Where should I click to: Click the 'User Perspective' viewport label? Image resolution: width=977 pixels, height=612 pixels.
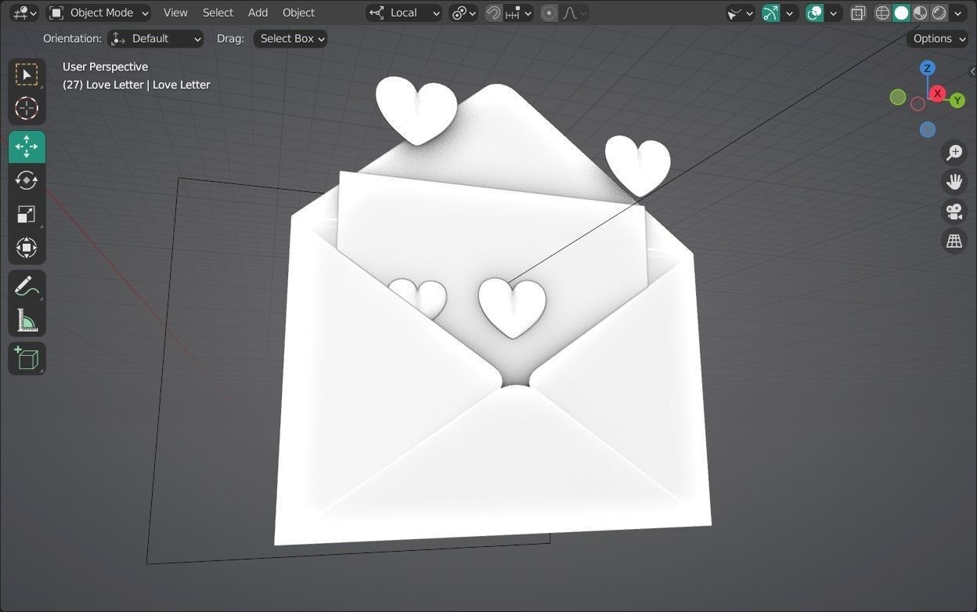tap(106, 67)
